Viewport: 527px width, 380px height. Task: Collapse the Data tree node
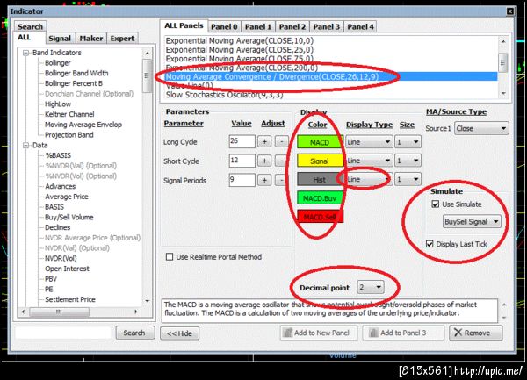click(25, 146)
